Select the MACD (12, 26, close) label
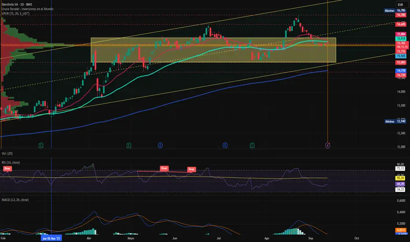Image resolution: width=410 pixels, height=242 pixels. tap(15, 200)
